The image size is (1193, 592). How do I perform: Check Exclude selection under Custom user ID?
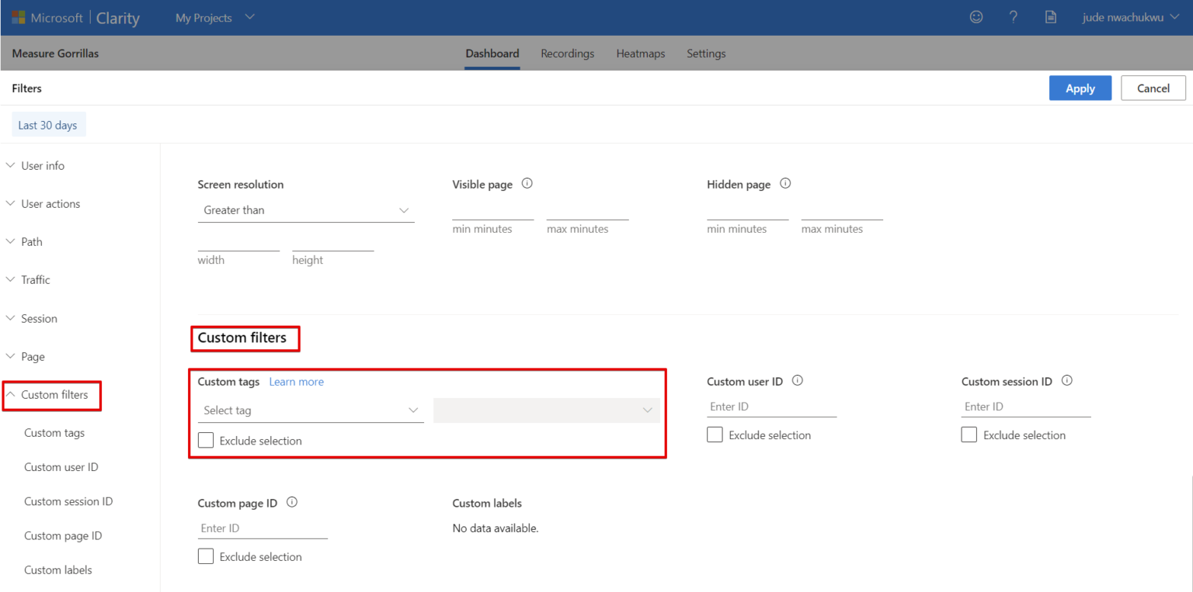715,434
